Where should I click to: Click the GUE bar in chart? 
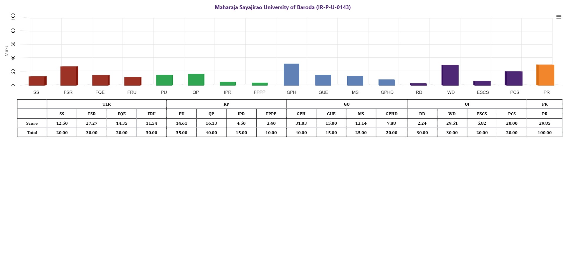(x=323, y=80)
